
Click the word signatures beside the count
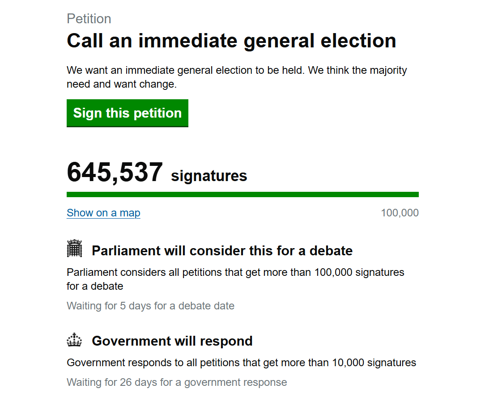209,176
